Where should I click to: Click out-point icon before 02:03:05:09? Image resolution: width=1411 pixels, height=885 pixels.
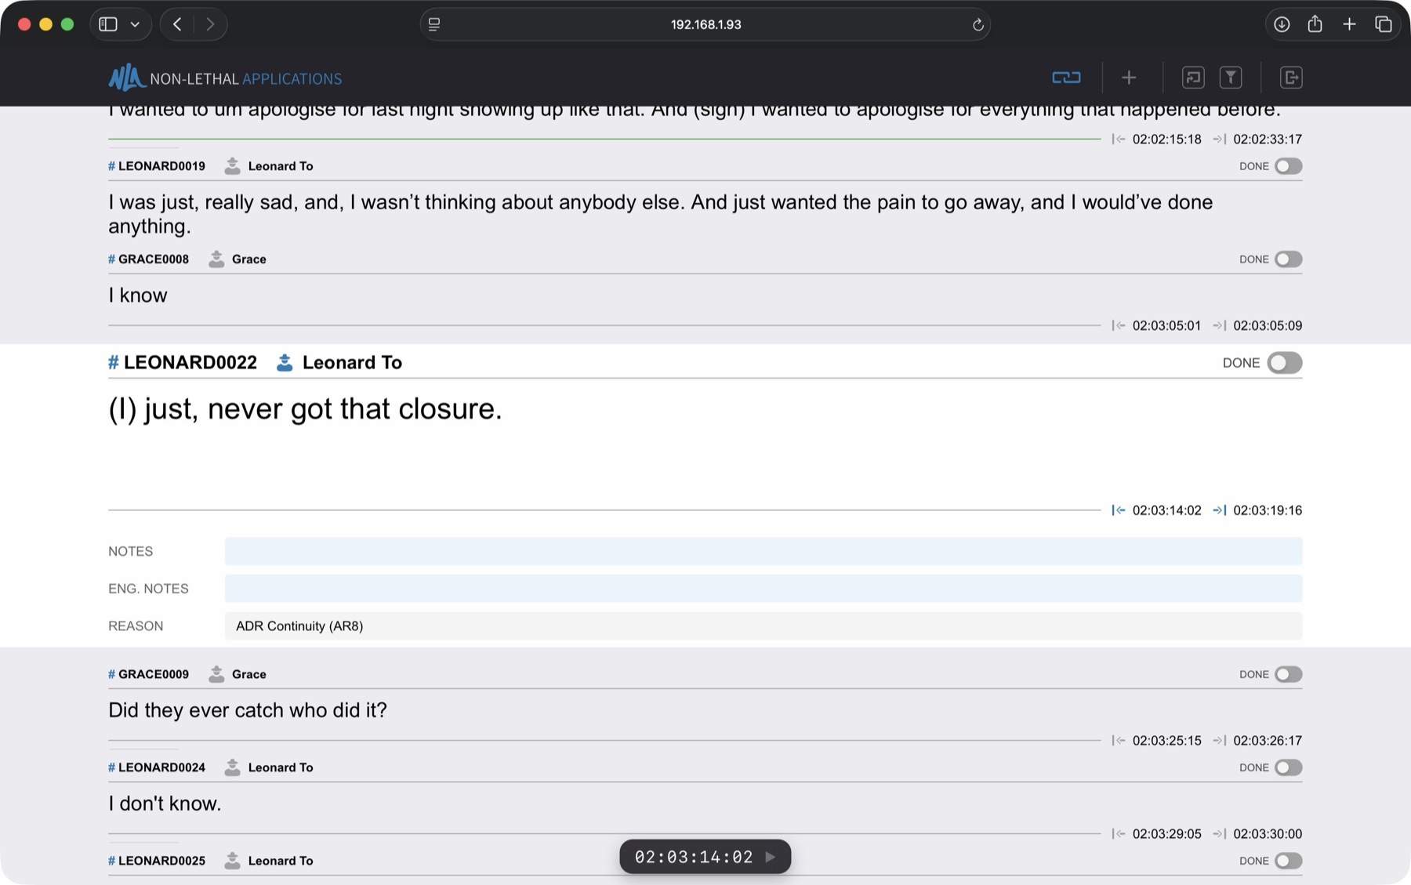coord(1220,325)
